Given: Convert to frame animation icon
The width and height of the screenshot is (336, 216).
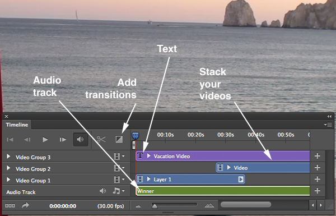Looking at the screenshot, I should tap(10, 206).
